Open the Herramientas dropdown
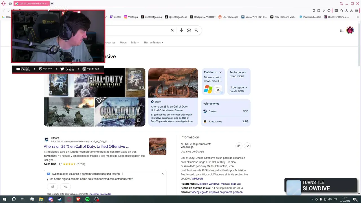The height and width of the screenshot is (203, 361). tap(154, 43)
